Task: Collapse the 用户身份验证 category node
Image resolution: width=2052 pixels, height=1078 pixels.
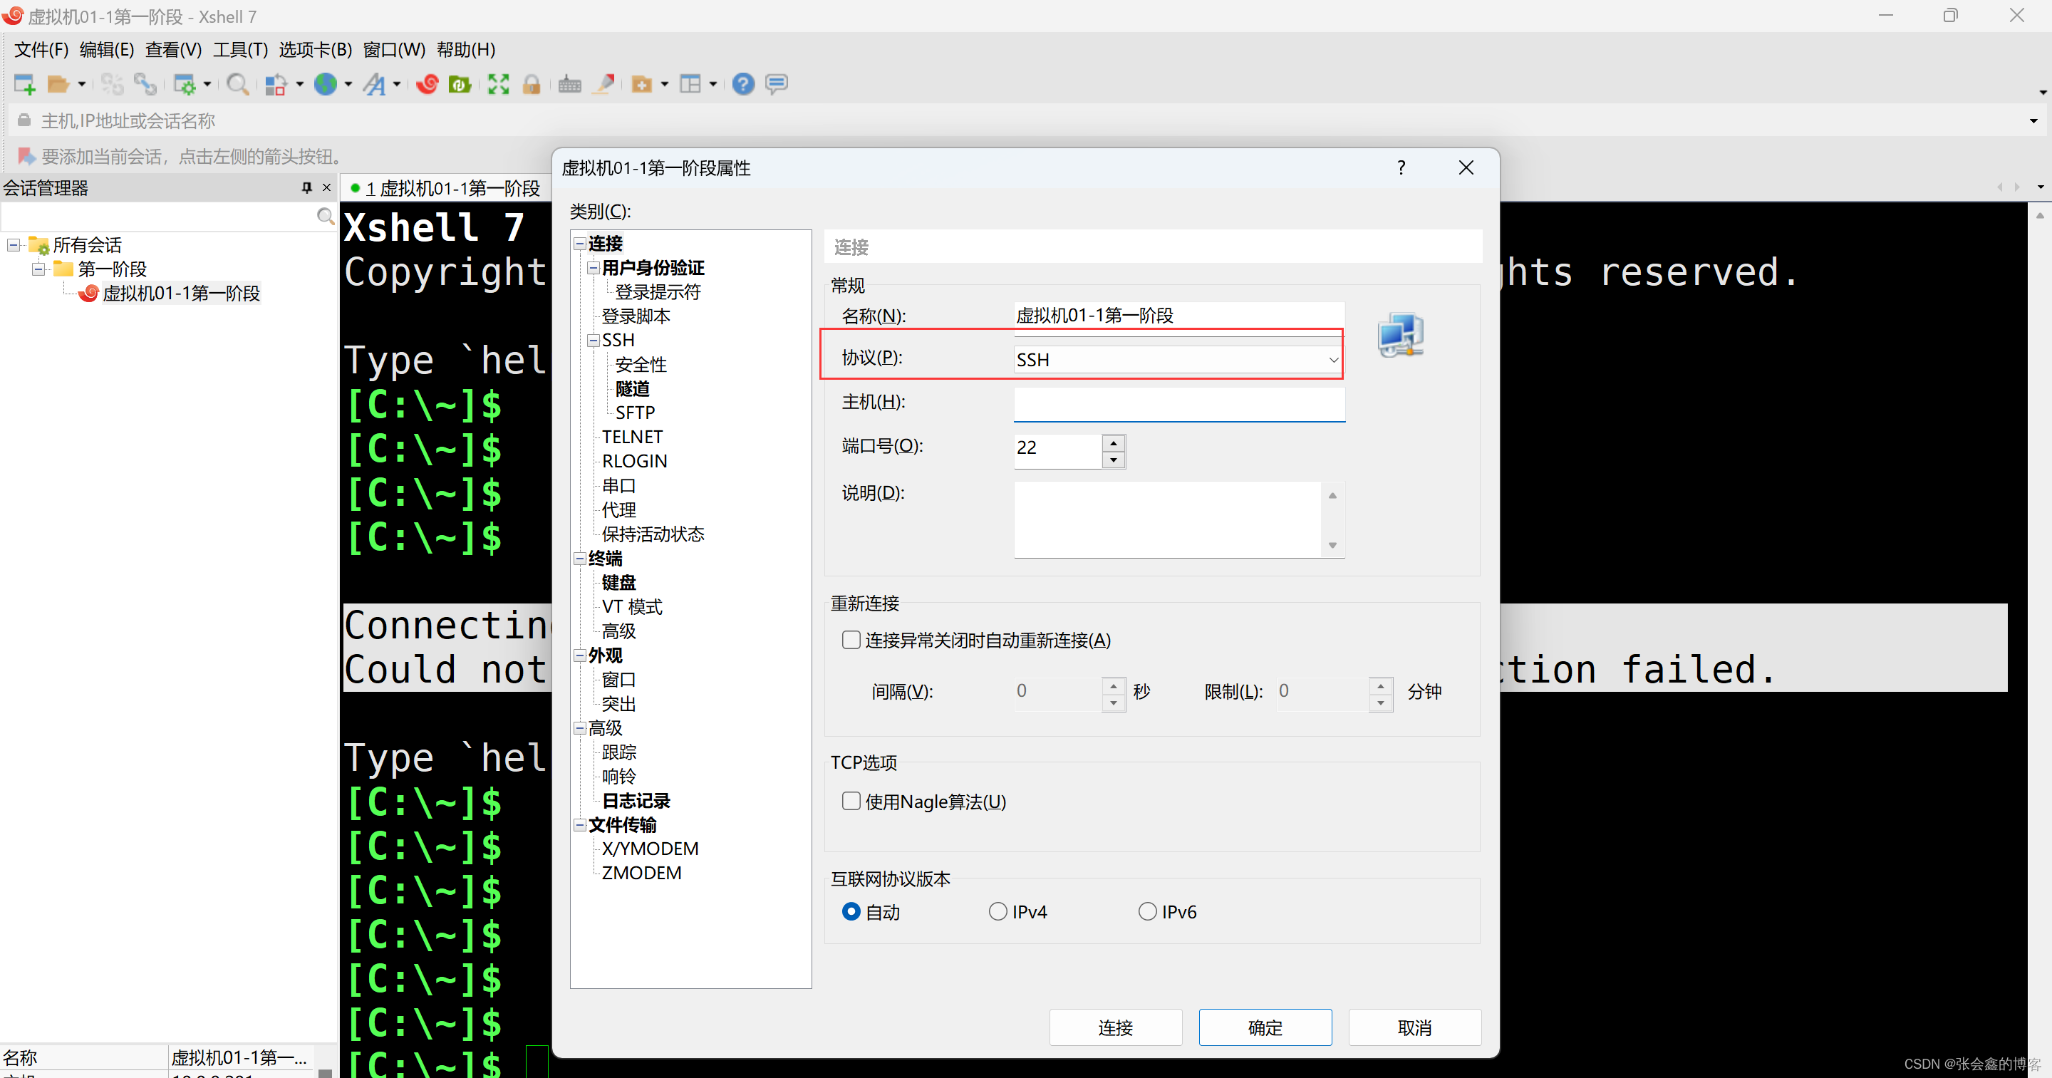Action: 594,268
